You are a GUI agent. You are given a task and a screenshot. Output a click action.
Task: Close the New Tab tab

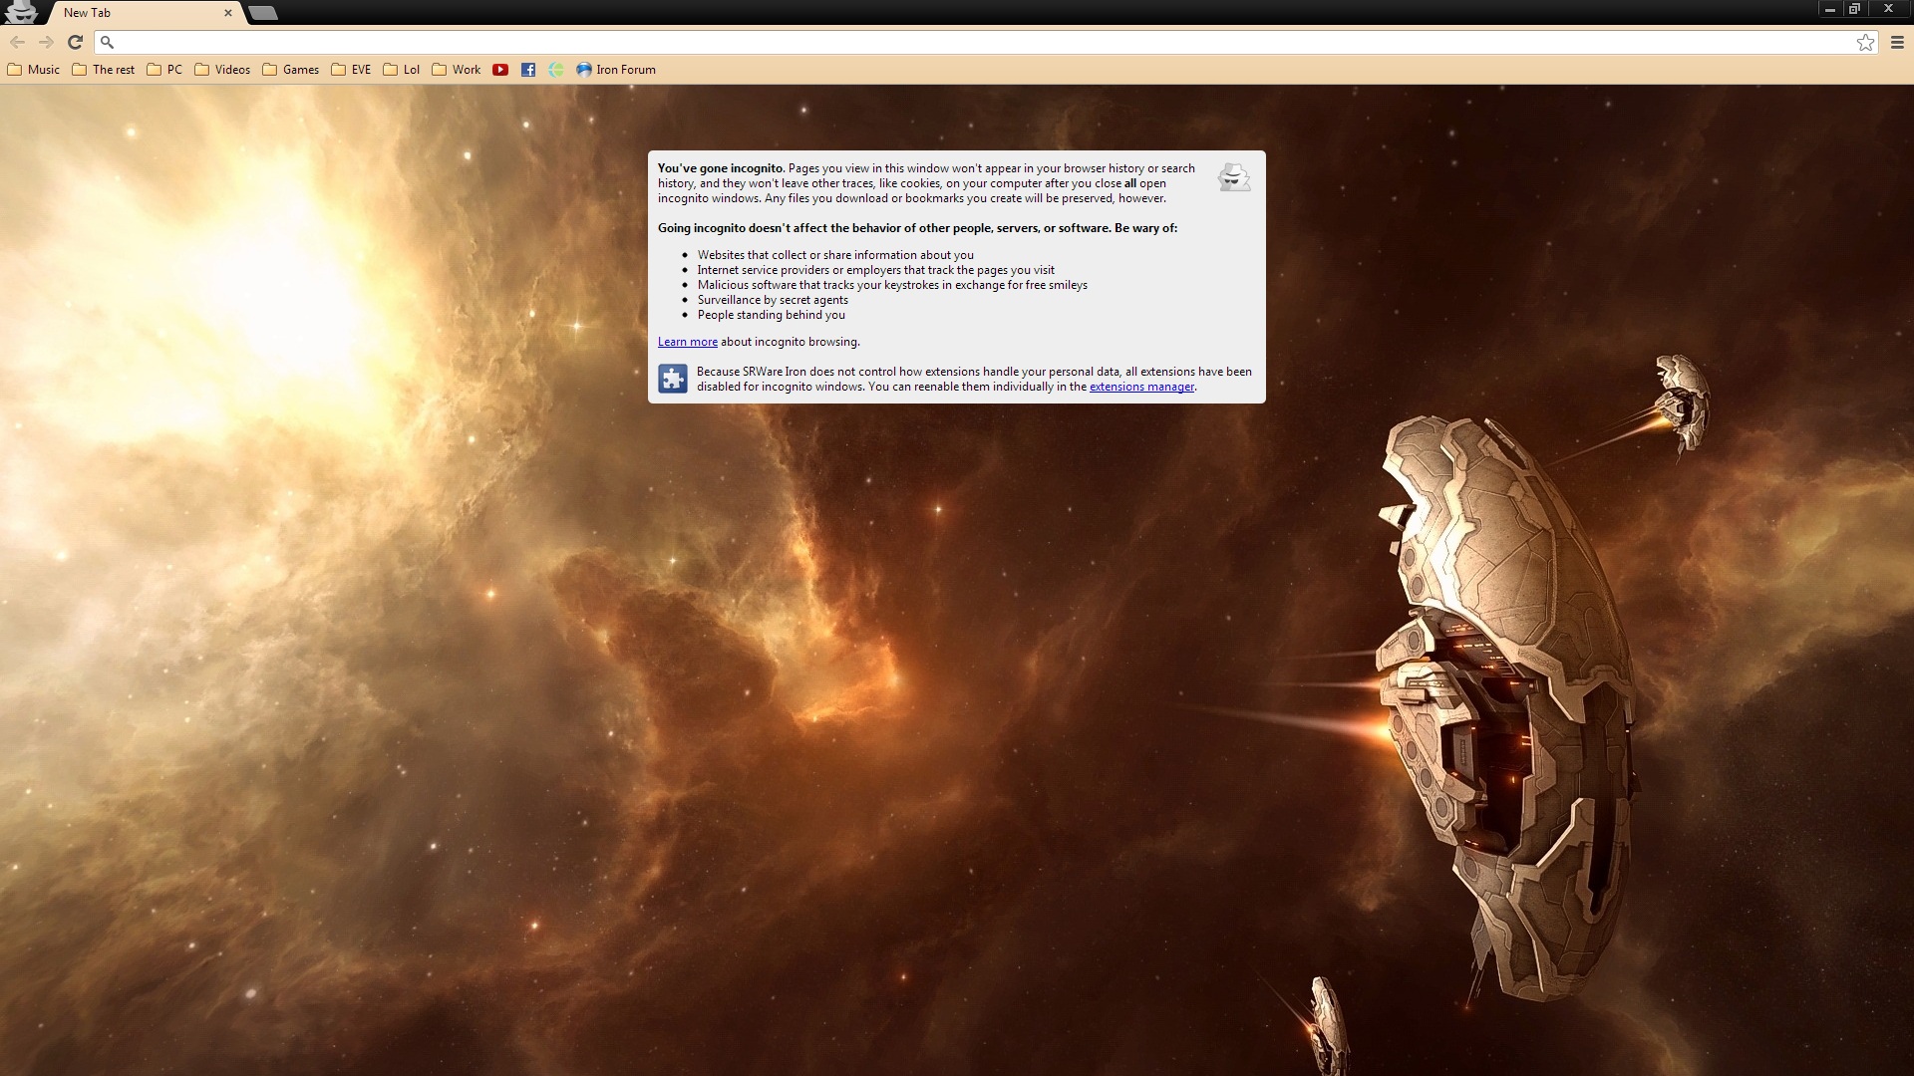pos(228,13)
